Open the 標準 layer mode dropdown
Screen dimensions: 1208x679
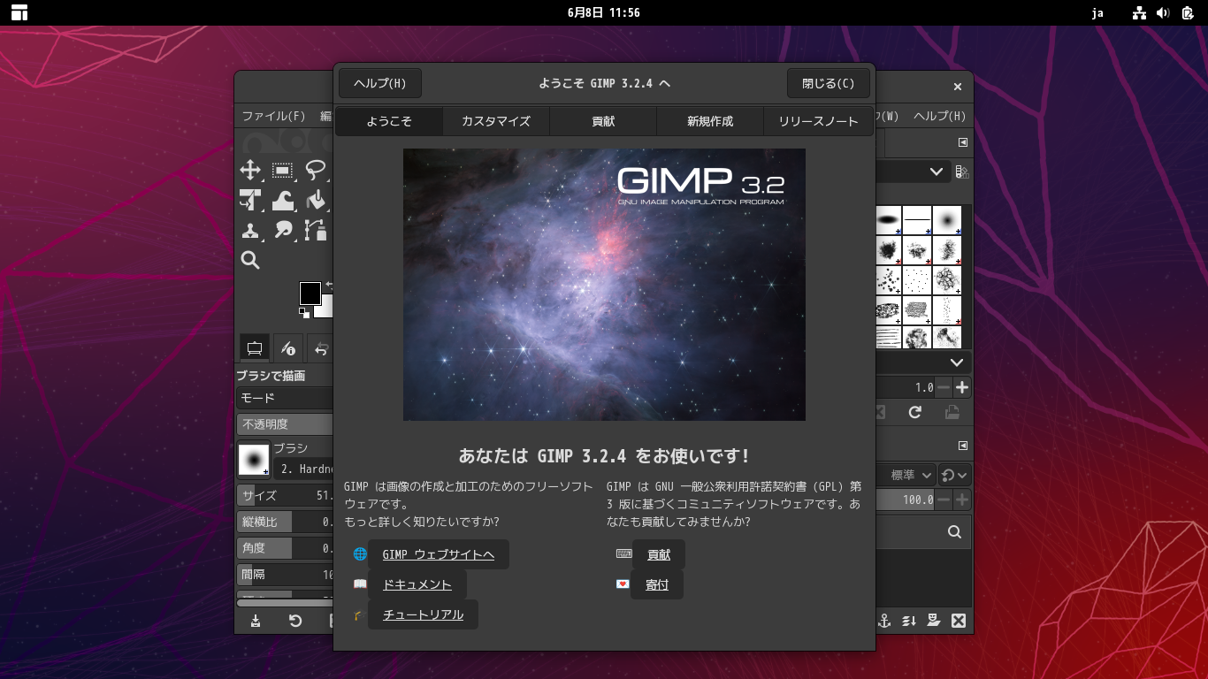pyautogui.click(x=906, y=475)
